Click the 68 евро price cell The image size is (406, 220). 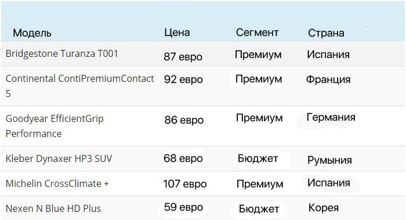(183, 158)
